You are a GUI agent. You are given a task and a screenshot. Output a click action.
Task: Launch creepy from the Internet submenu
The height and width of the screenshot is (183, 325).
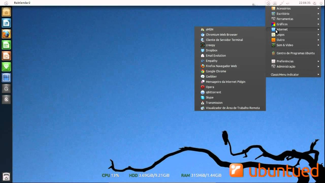click(230, 45)
